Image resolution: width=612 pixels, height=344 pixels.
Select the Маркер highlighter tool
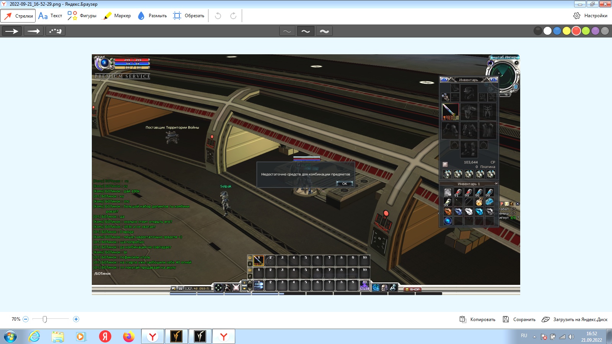[117, 16]
